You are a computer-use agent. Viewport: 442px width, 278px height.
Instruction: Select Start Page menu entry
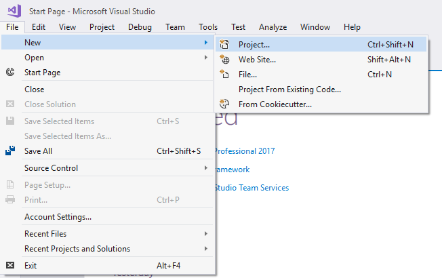(107, 72)
